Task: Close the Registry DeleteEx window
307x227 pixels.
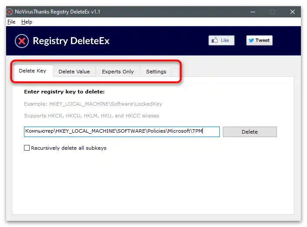Action: click(x=293, y=12)
